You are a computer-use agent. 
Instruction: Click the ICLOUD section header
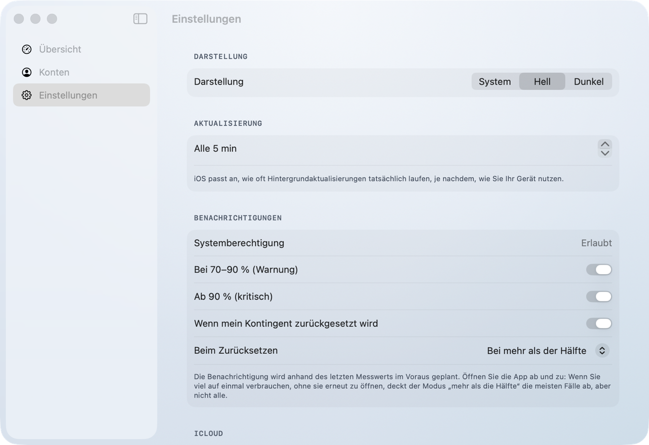[x=208, y=434]
